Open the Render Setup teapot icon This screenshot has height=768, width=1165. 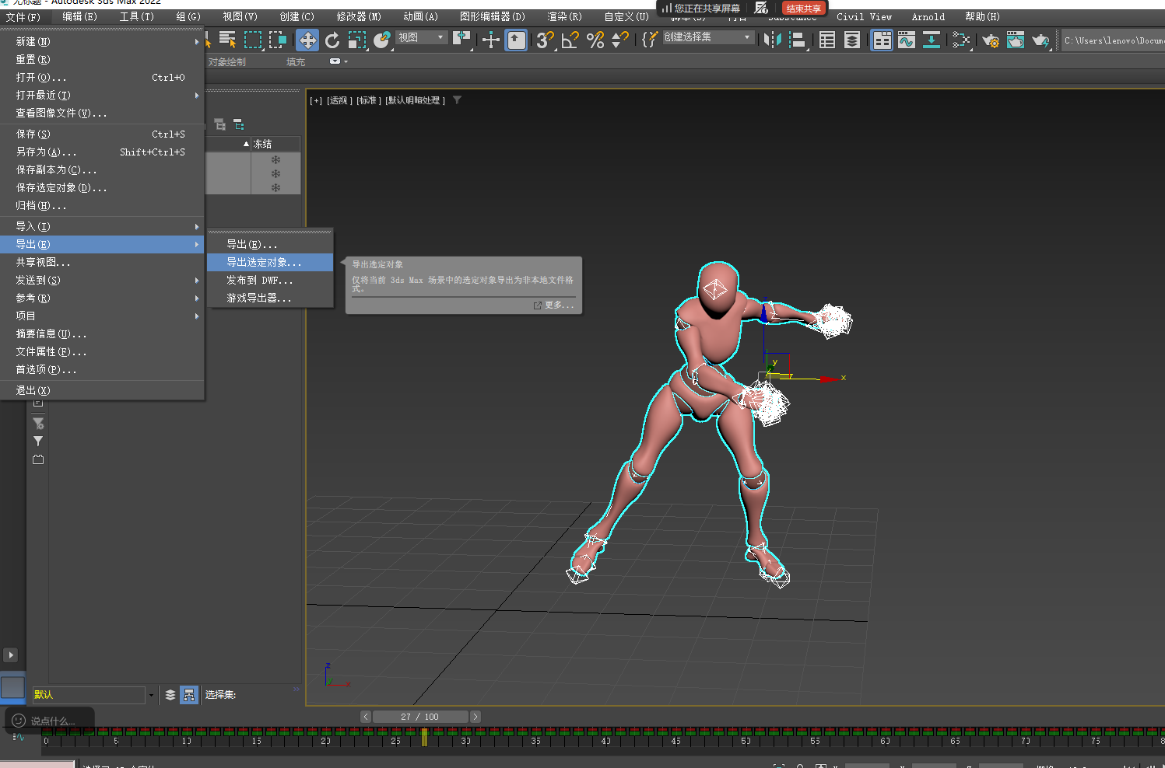coord(991,40)
